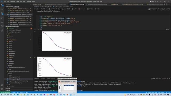Switch to the Debug Console panel tab
This screenshot has height=96, width=171.
pyautogui.click(x=51, y=79)
